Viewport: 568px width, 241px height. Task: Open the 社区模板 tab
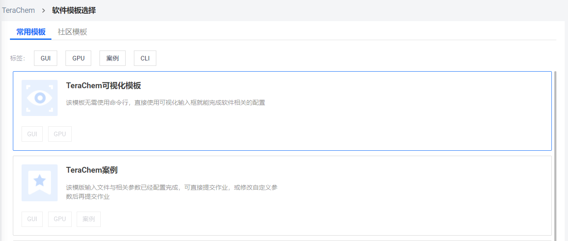73,32
